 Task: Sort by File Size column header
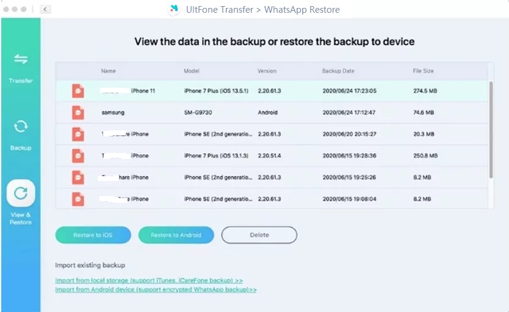point(423,71)
